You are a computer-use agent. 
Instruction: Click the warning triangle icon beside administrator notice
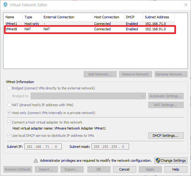[x=36, y=161]
